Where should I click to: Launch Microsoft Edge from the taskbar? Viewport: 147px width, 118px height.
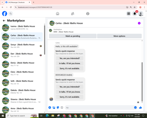[47, 116]
